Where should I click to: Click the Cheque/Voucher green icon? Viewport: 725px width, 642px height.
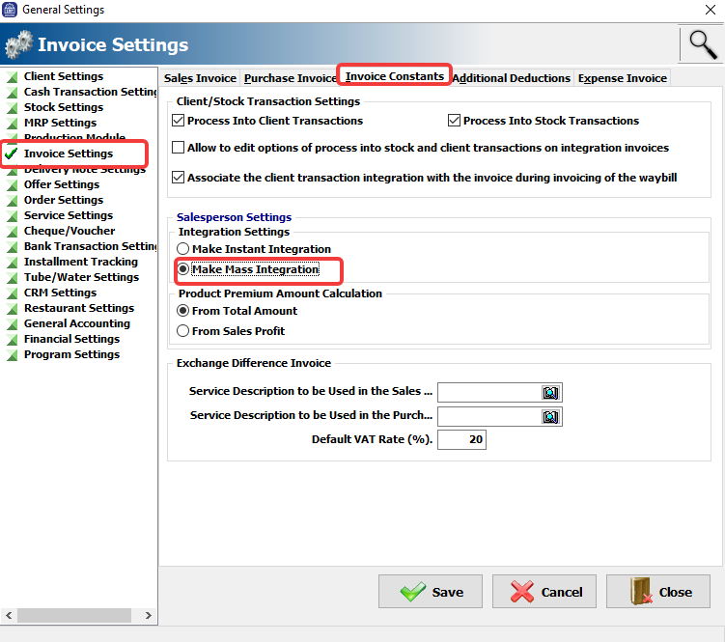tap(12, 232)
